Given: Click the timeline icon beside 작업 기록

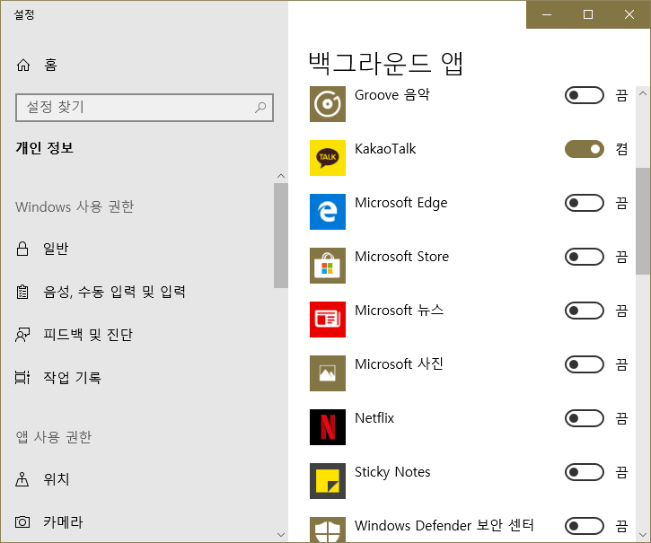Looking at the screenshot, I should [x=22, y=377].
